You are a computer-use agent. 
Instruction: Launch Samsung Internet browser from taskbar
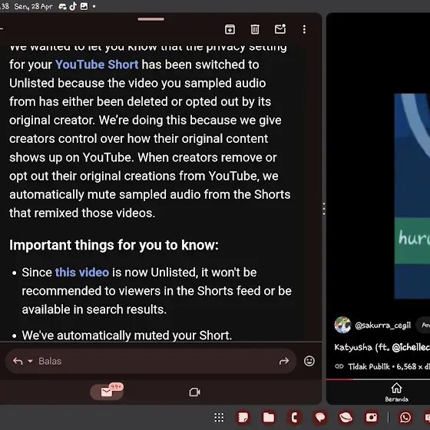click(346, 418)
